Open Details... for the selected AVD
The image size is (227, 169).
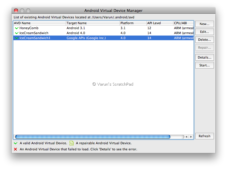204,57
